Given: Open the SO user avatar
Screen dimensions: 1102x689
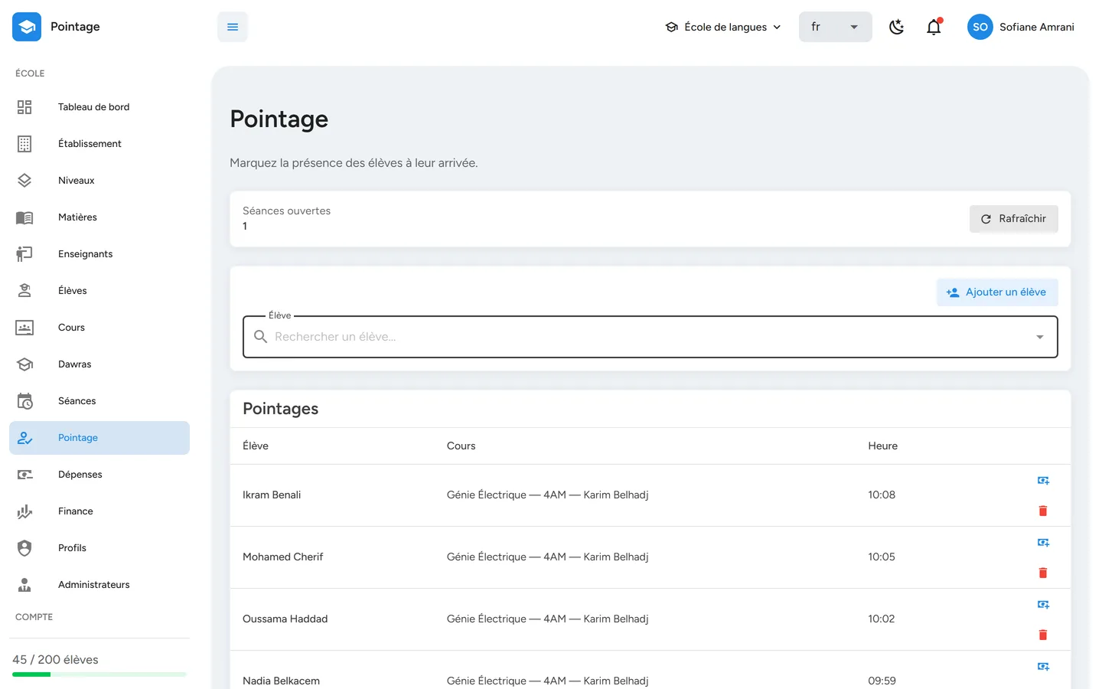Looking at the screenshot, I should click(x=980, y=27).
